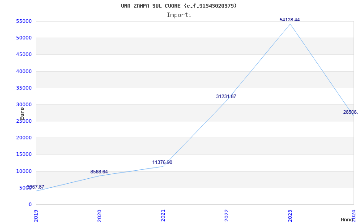Click the 15000 y-axis value
The image size is (358, 224).
(24, 154)
